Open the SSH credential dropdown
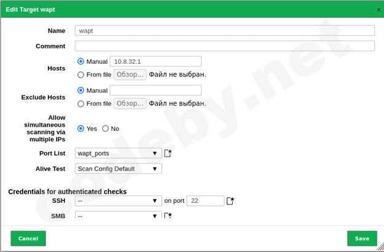The width and height of the screenshot is (384, 252). pyautogui.click(x=118, y=201)
